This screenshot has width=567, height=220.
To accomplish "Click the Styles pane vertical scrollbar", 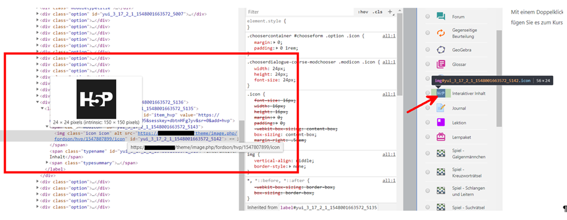I will pyautogui.click(x=400, y=55).
